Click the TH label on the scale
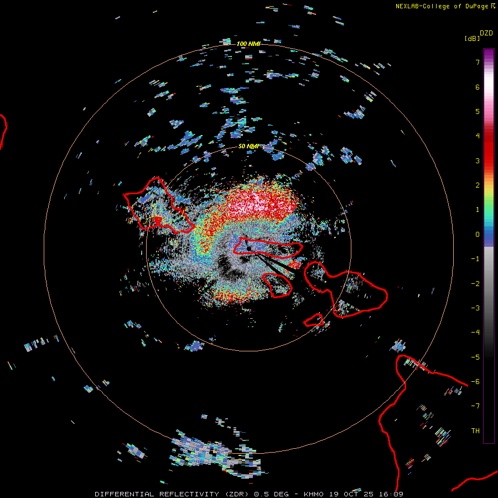The width and height of the screenshot is (498, 498). coord(475,431)
